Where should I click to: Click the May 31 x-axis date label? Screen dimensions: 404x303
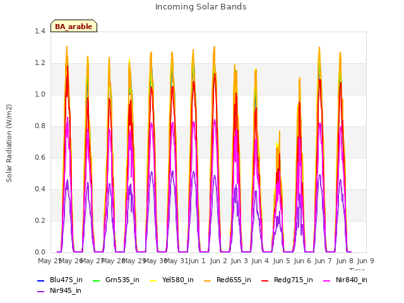click(176, 261)
